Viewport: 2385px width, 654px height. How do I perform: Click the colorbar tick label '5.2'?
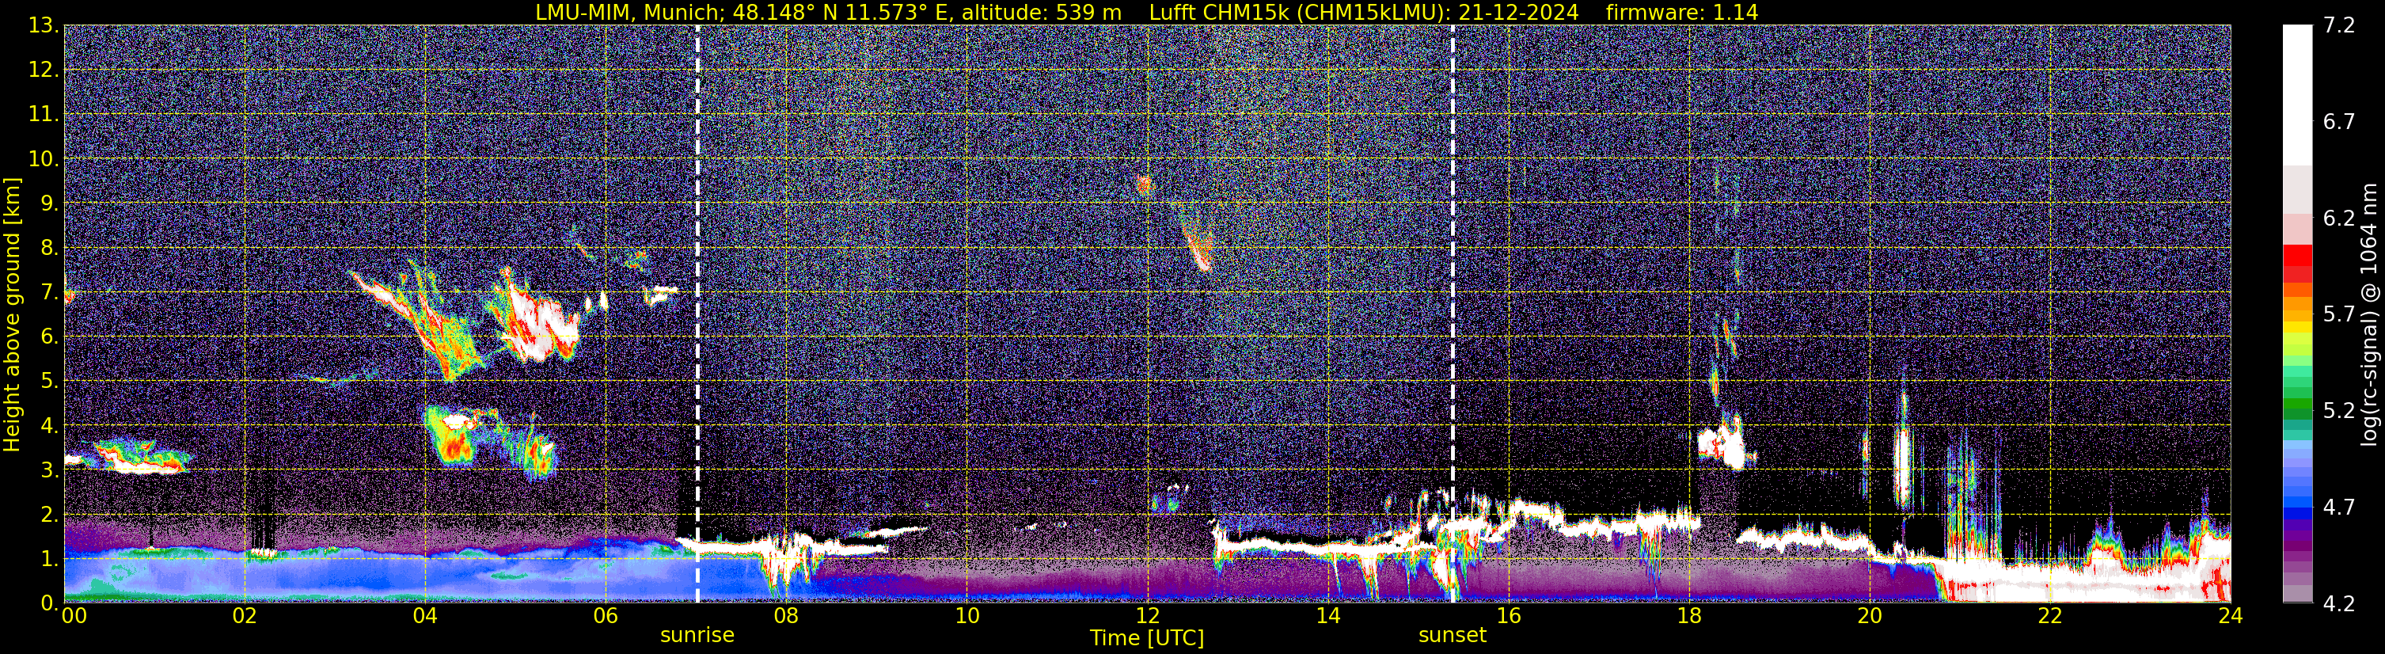point(2339,410)
